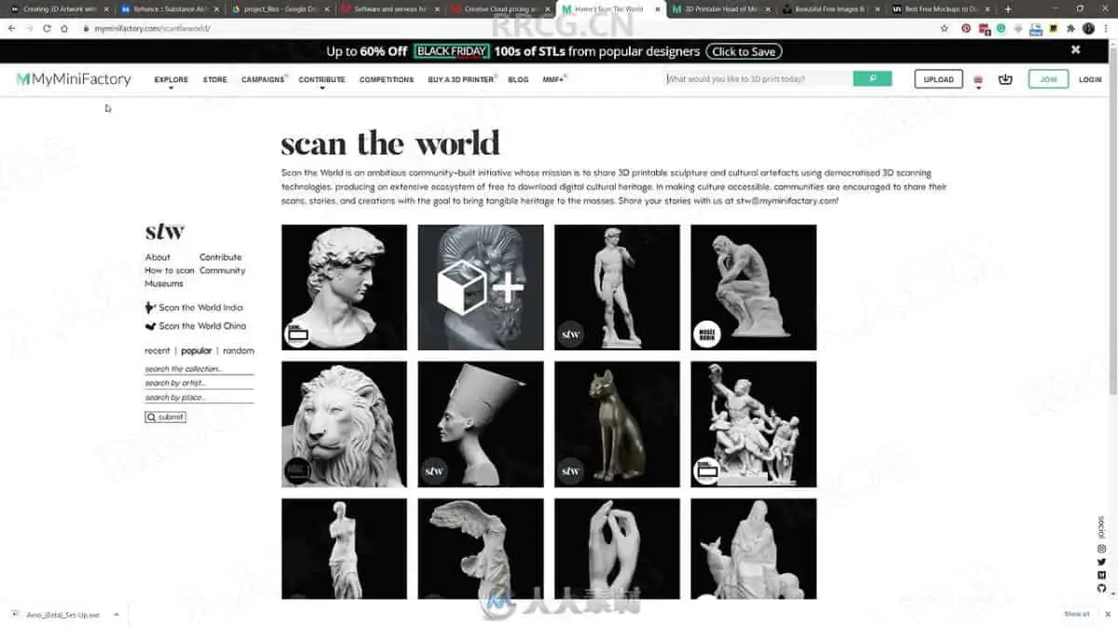Open the Thinker sculpture thumbnail

point(754,287)
